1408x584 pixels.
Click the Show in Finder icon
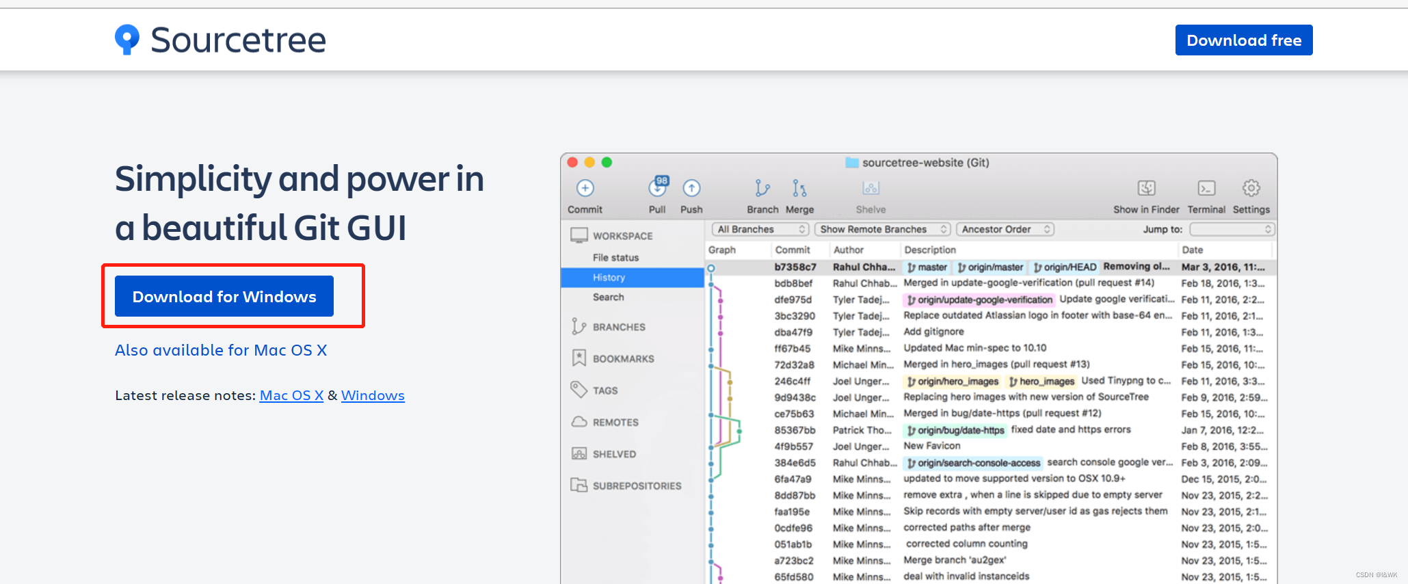point(1146,188)
